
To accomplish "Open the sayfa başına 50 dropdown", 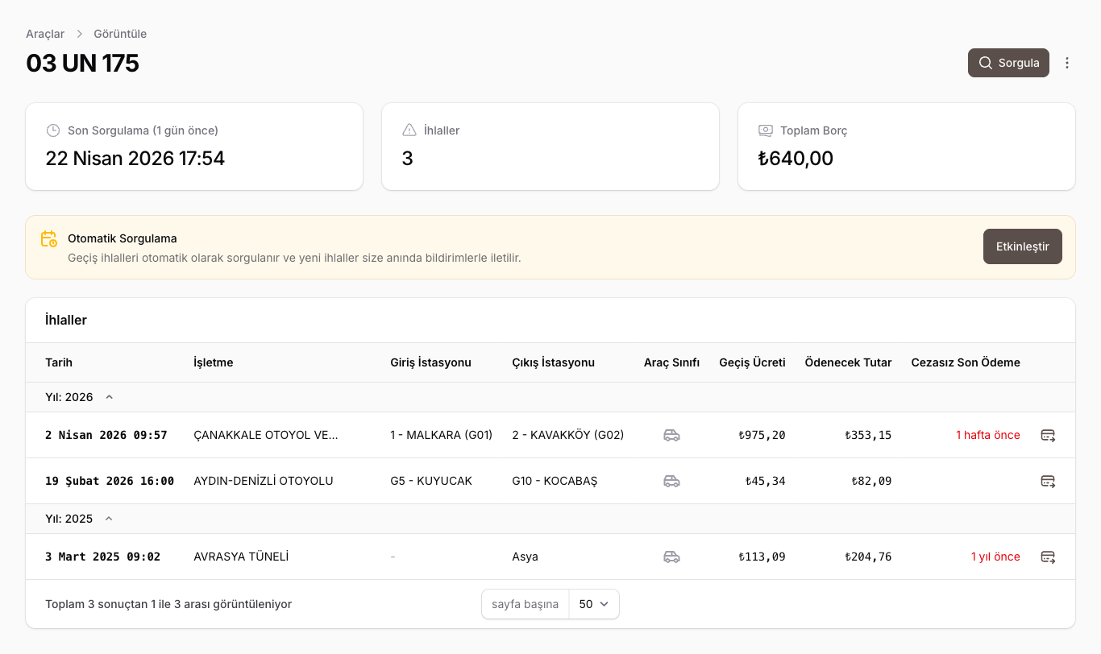I will 593,604.
